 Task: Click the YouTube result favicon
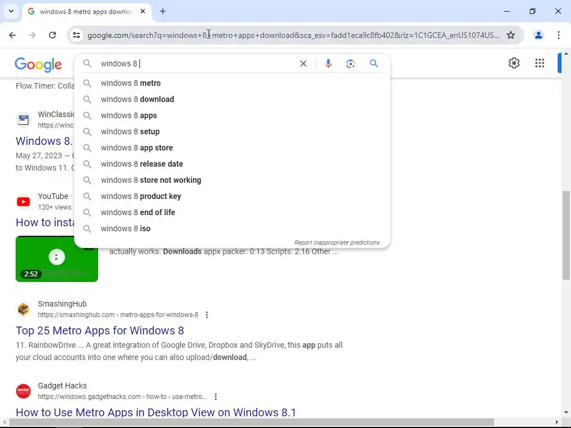click(x=23, y=201)
